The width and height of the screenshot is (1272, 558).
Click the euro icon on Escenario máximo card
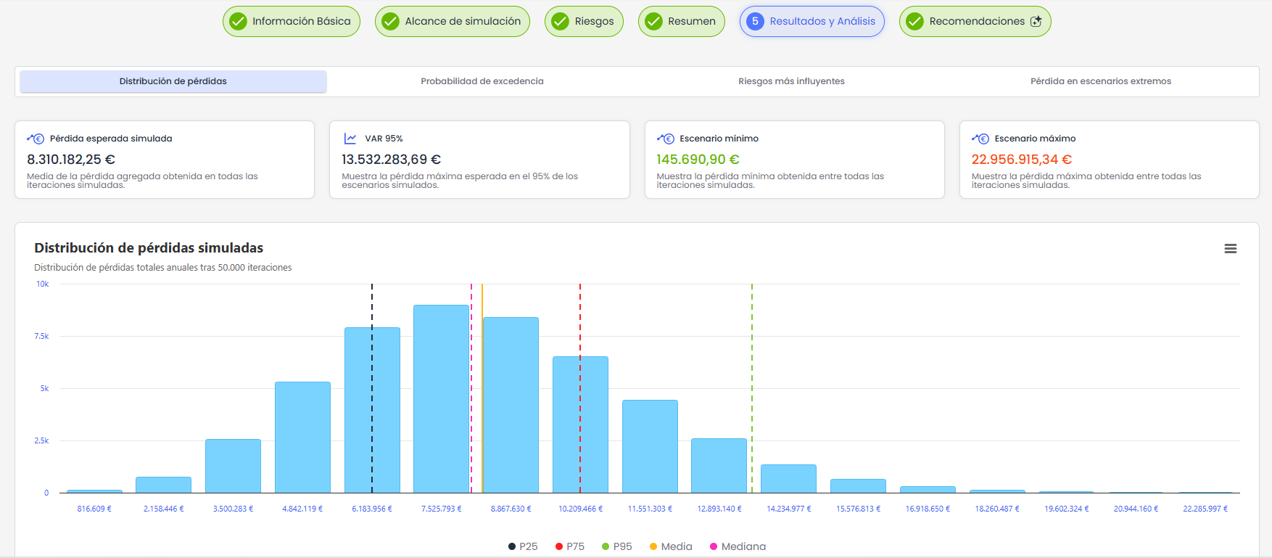click(980, 139)
